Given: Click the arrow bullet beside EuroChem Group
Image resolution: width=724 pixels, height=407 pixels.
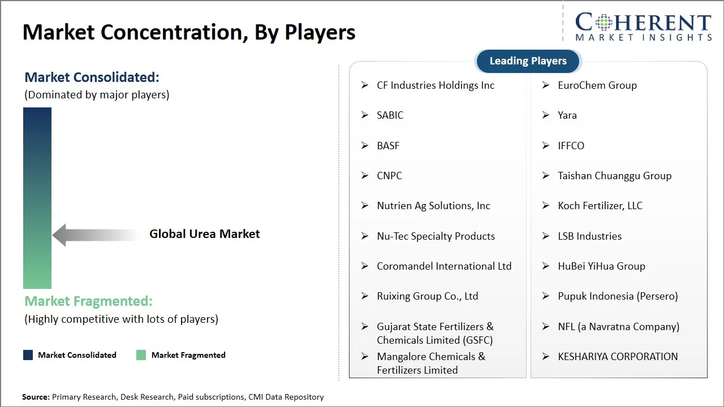Looking at the screenshot, I should tap(546, 85).
